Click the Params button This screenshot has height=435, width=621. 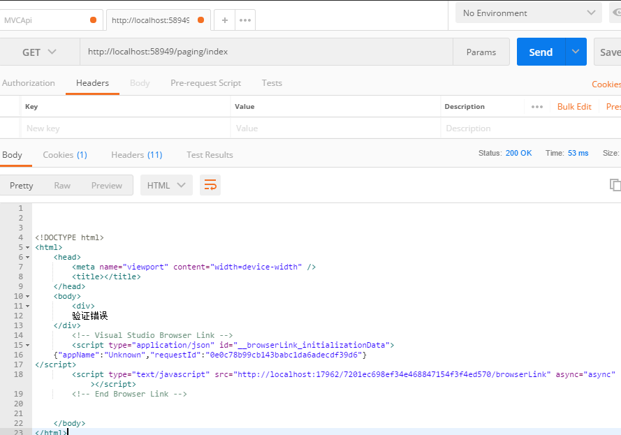click(481, 52)
